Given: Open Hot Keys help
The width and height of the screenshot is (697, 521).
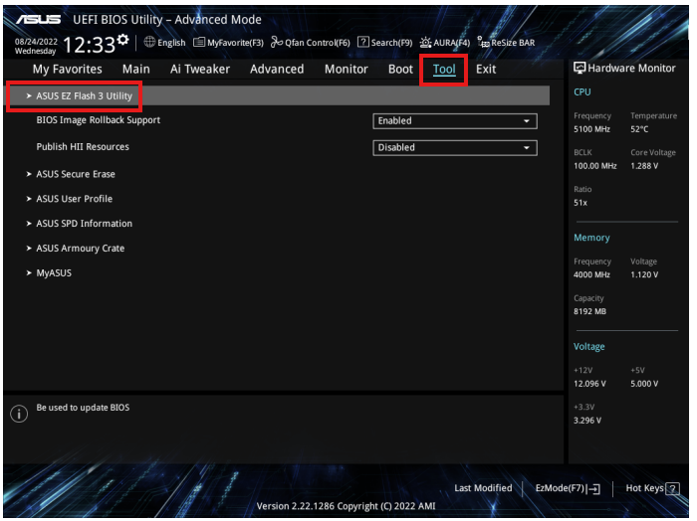Looking at the screenshot, I should 652,488.
